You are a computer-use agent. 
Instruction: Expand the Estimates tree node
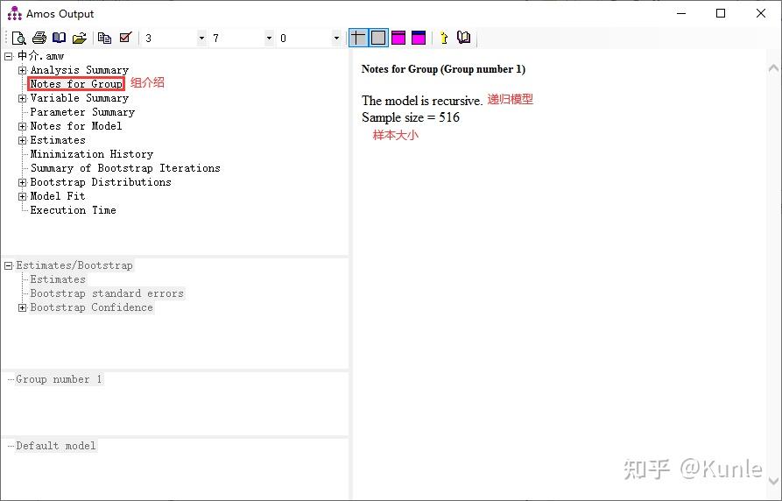pos(22,140)
